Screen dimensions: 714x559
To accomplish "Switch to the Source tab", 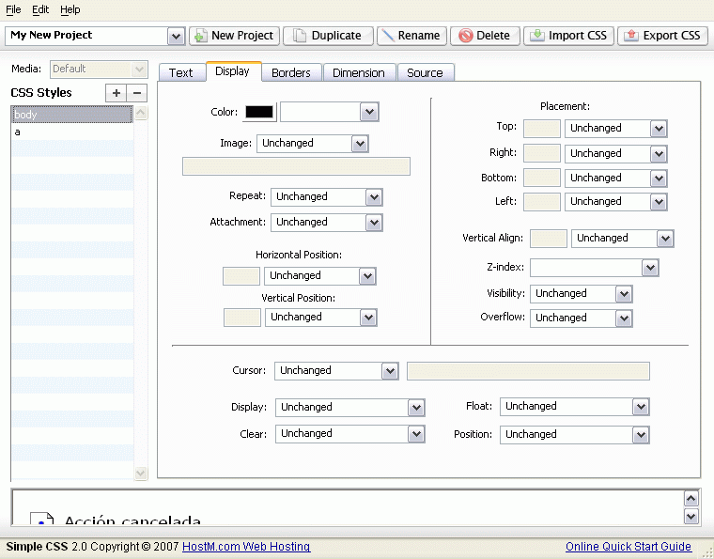I will tap(425, 72).
